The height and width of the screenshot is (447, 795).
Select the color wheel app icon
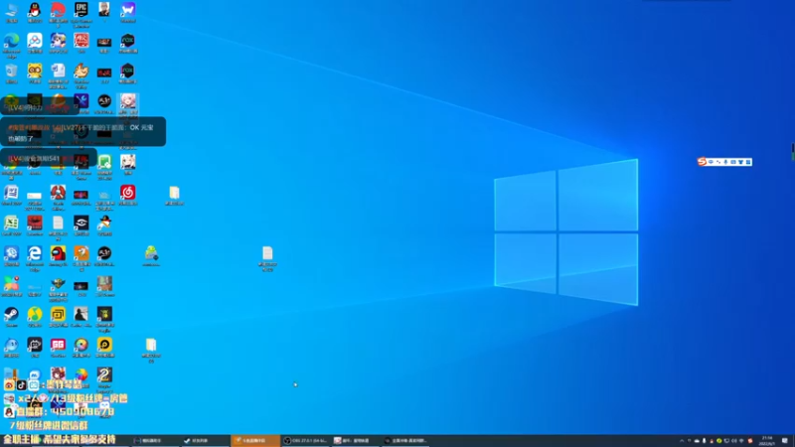81,347
